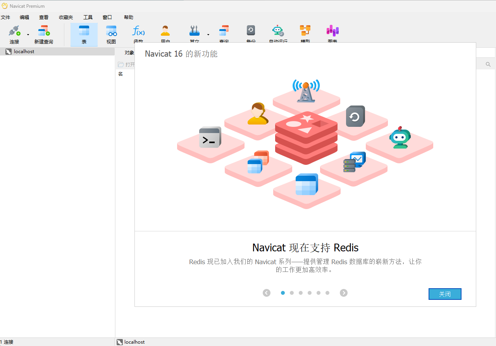The image size is (496, 346).
Task: Go to the next slide arrow
Action: pos(344,293)
